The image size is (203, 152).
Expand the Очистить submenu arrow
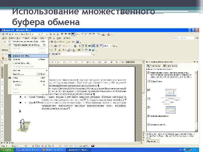pos(47,70)
